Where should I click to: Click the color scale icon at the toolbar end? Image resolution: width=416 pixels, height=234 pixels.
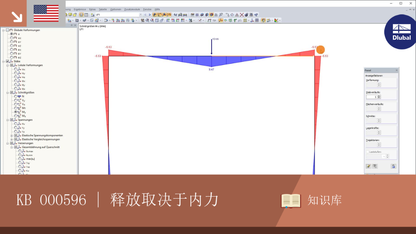coord(276,20)
